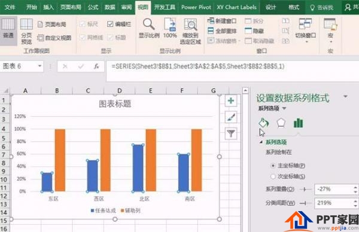Open the format pane options arrow
Viewport: 359px width, 232px height.
pyautogui.click(x=345, y=96)
